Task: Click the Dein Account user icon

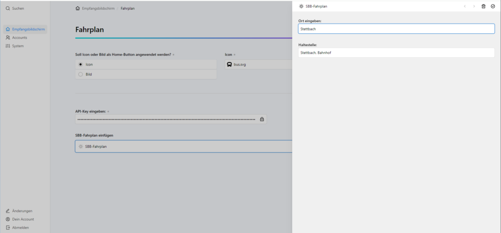Action: click(x=8, y=219)
